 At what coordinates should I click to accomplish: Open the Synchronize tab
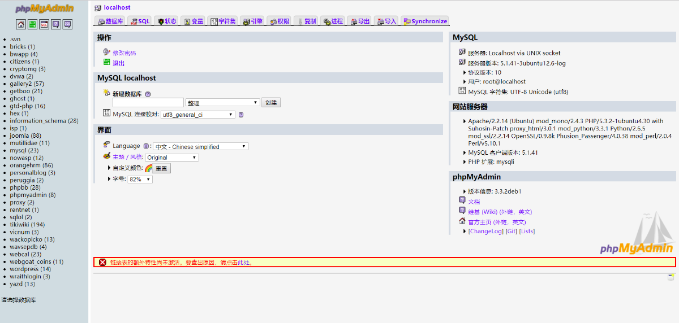[425, 21]
